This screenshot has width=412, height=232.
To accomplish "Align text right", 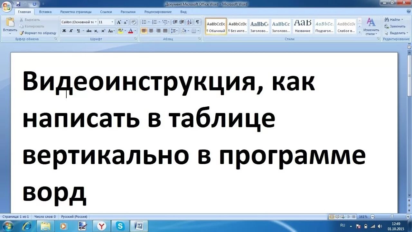I will (x=158, y=31).
